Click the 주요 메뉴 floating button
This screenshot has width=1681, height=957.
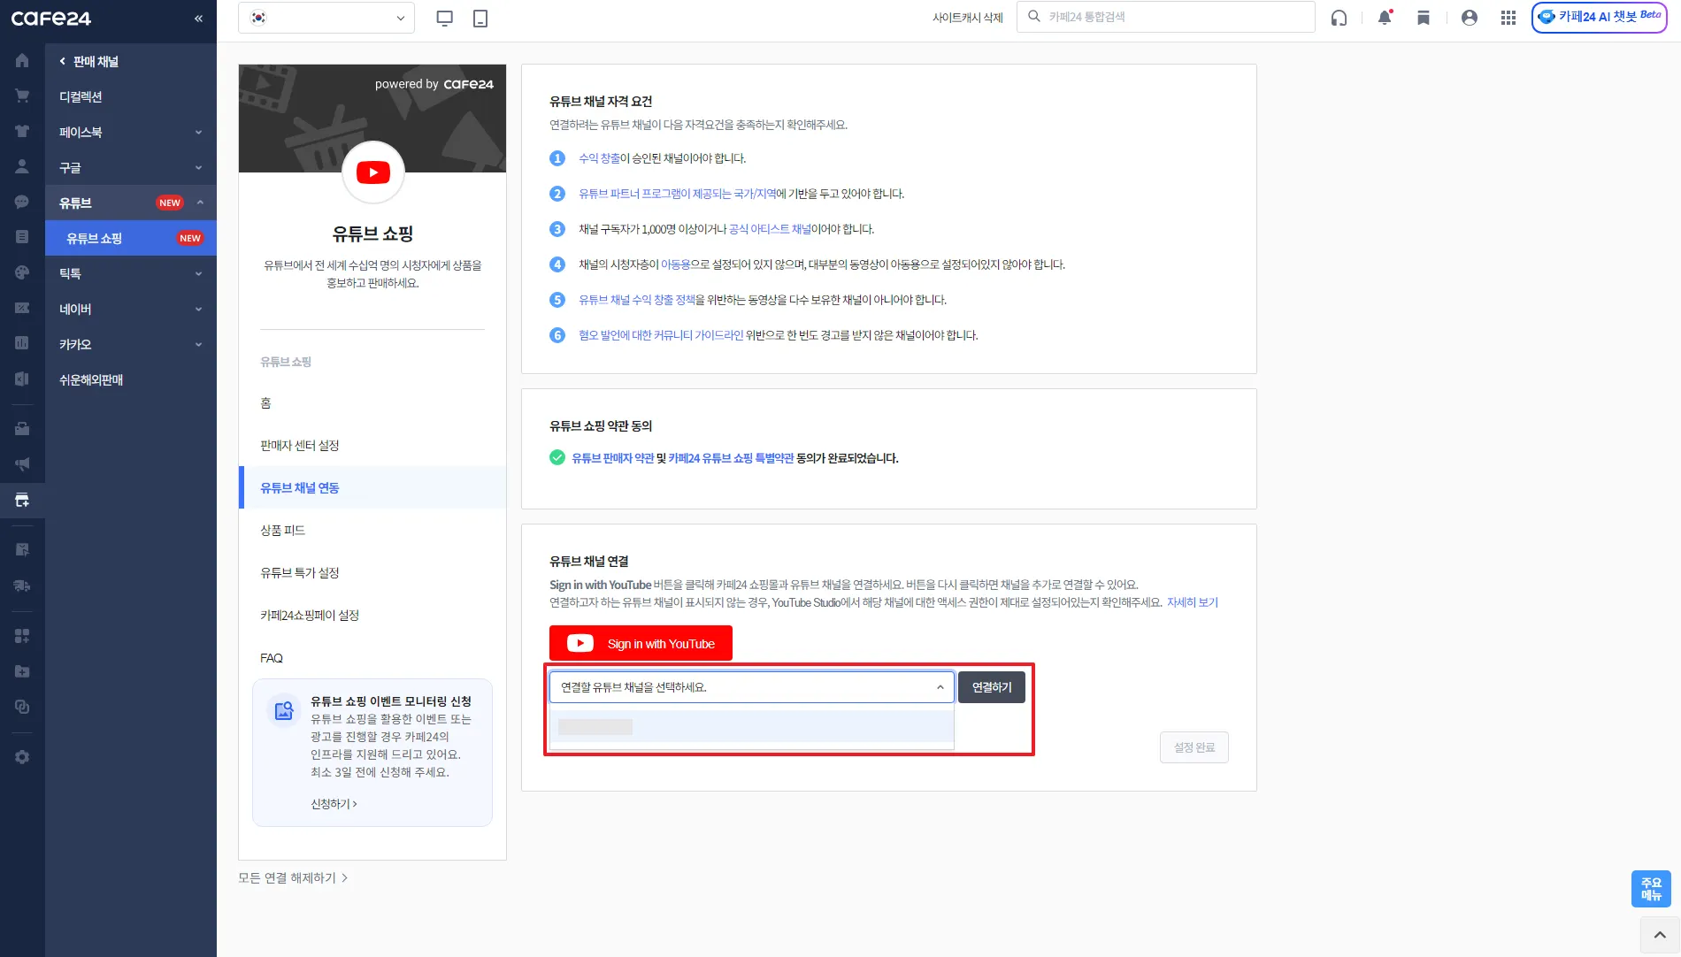[x=1651, y=889]
